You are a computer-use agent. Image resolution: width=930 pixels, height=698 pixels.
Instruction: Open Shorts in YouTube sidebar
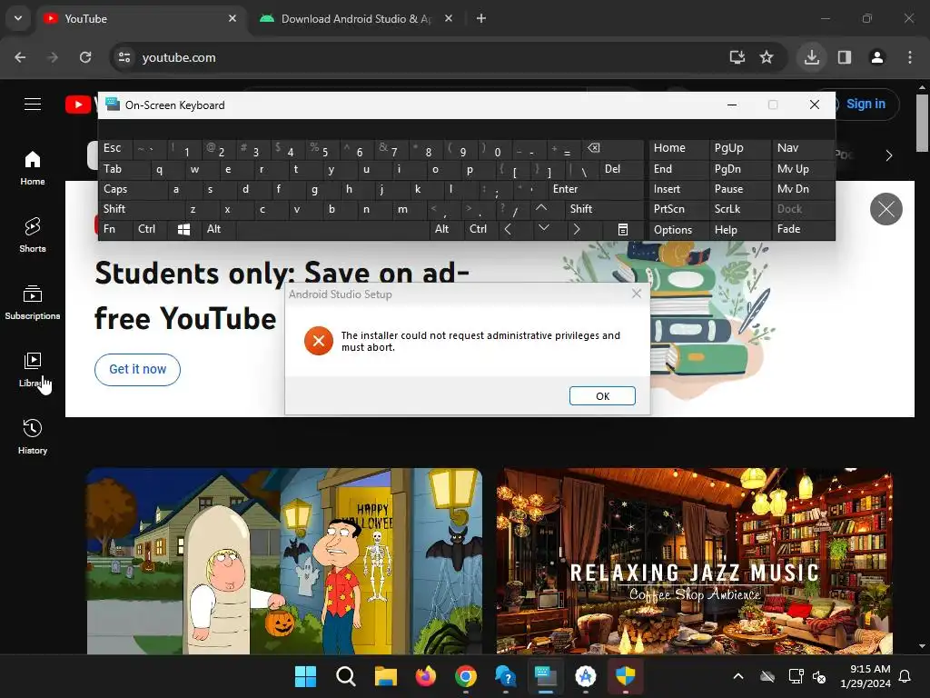point(33,235)
